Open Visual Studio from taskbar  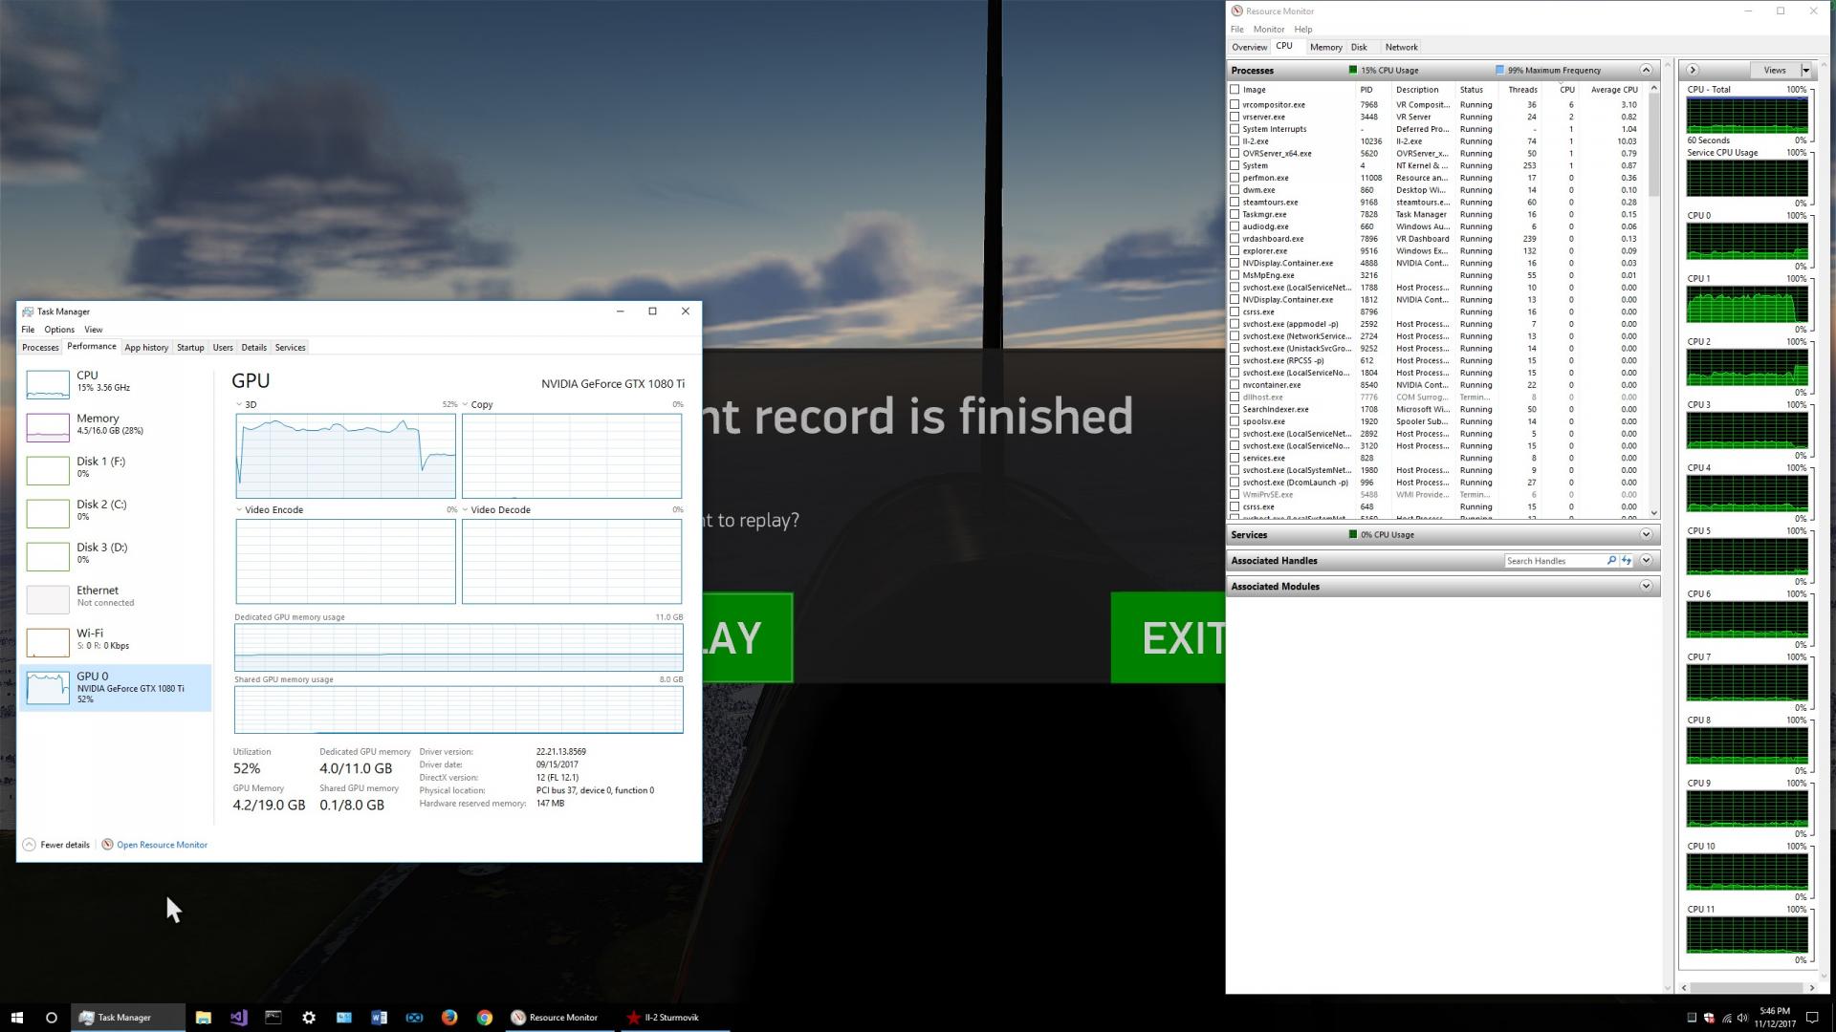[x=238, y=1018]
